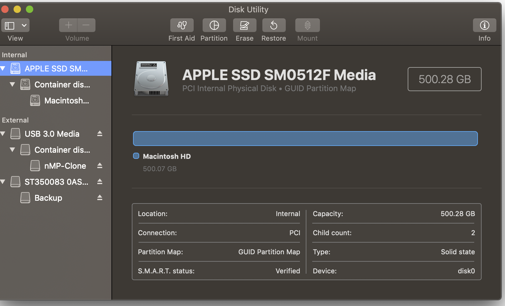Click the Solid state type value

pos(458,252)
